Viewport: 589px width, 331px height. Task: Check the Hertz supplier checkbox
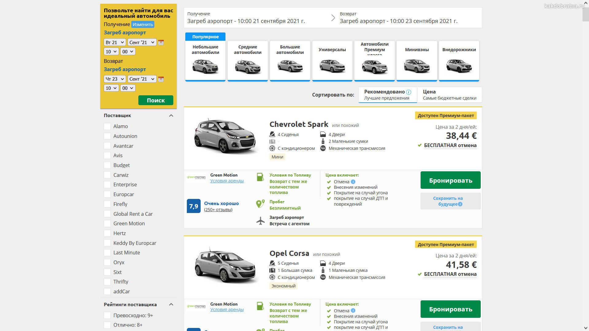[107, 233]
